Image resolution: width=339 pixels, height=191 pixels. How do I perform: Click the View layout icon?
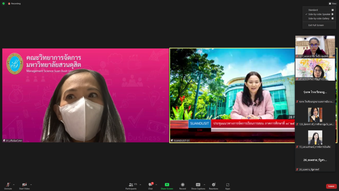click(x=330, y=4)
